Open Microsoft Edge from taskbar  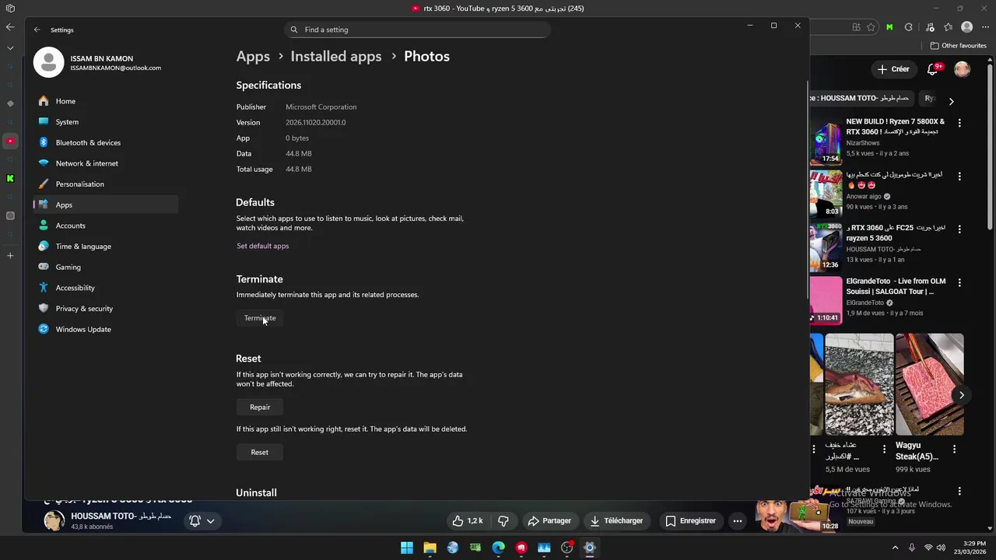tap(498, 548)
